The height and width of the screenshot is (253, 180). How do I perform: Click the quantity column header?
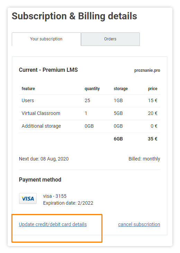(x=92, y=89)
